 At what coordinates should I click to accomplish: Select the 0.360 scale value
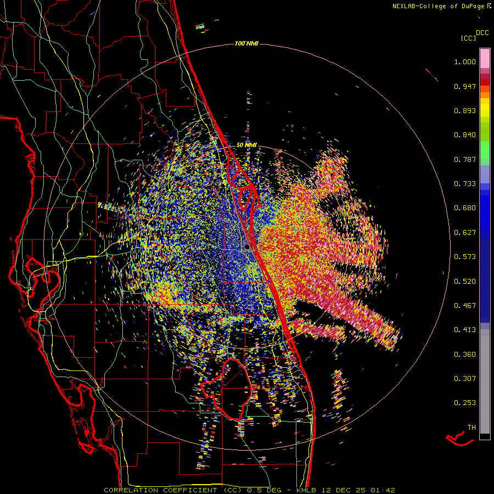click(465, 355)
